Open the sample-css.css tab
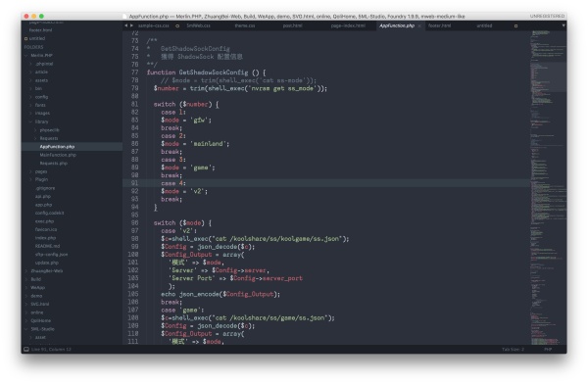The image size is (588, 384). click(x=154, y=25)
